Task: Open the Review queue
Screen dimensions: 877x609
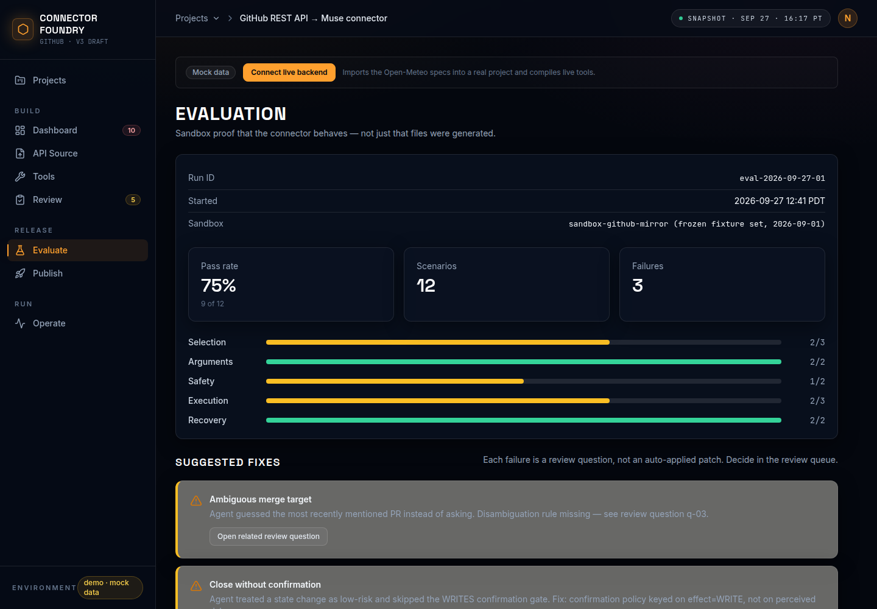Action: point(78,200)
